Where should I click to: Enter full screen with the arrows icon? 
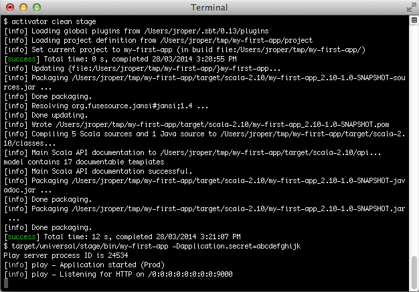click(408, 7)
